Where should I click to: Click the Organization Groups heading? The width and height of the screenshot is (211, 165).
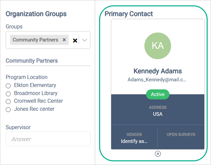coord(36,14)
